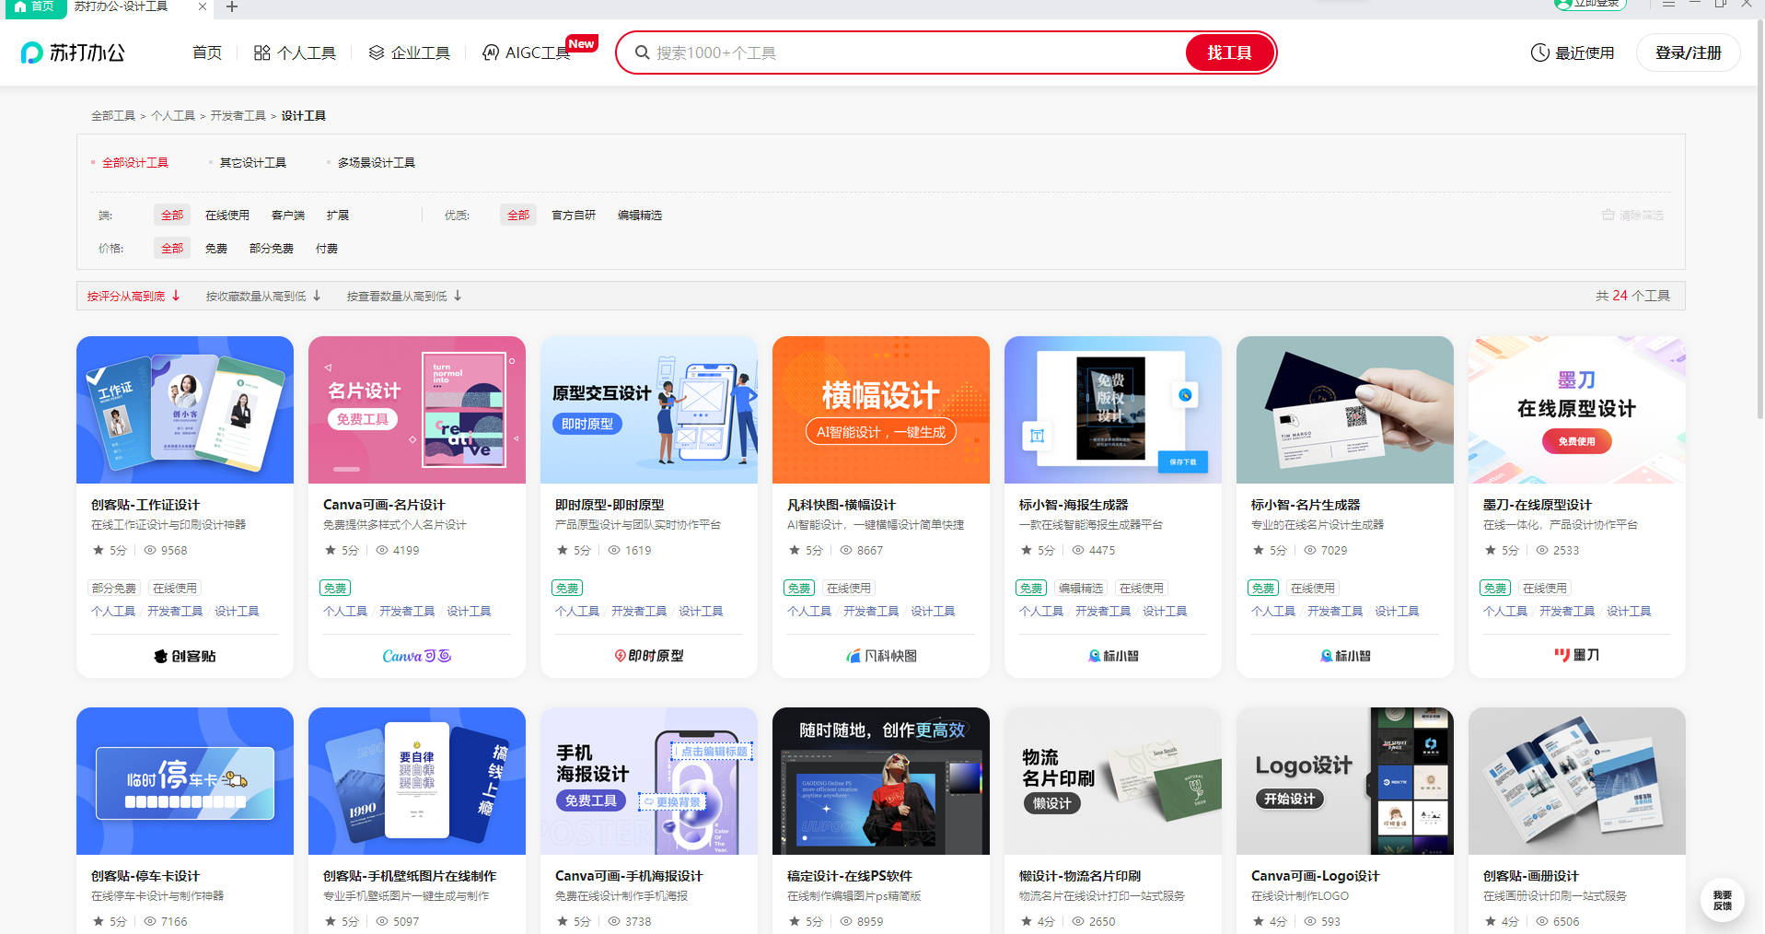Click the 苏打办公 logo
This screenshot has height=934, width=1765.
[73, 53]
